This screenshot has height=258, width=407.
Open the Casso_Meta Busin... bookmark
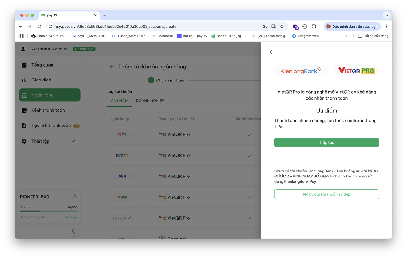click(x=130, y=36)
